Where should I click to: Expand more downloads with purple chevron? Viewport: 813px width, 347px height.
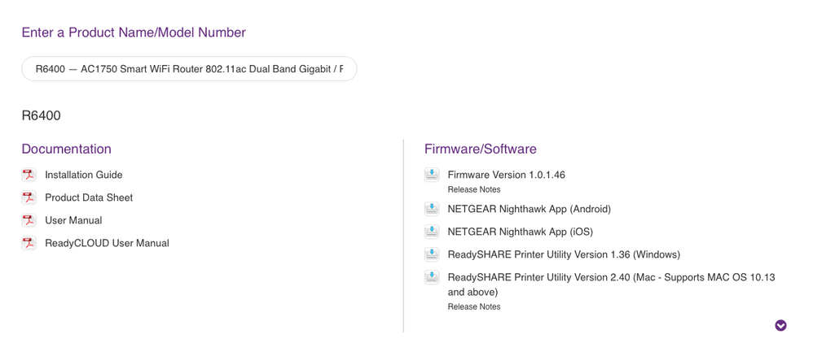point(780,325)
